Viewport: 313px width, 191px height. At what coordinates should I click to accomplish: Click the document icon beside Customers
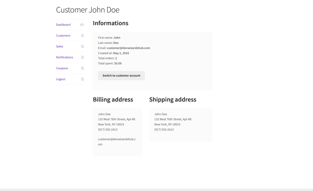(x=82, y=36)
